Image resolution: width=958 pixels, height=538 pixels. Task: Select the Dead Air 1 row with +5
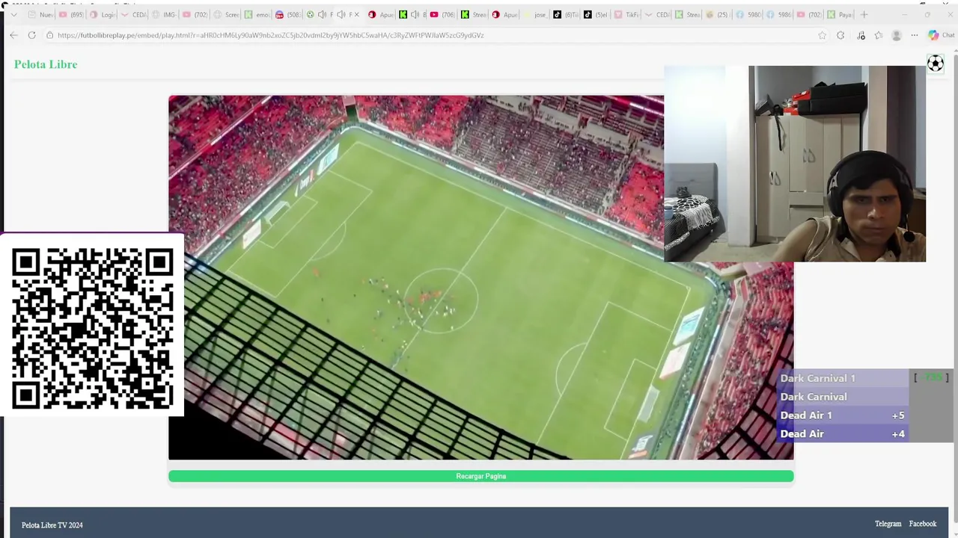[843, 415]
